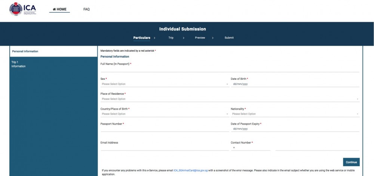The image size is (374, 176).
Task: Click the Passport Number input field
Action: click(x=165, y=129)
